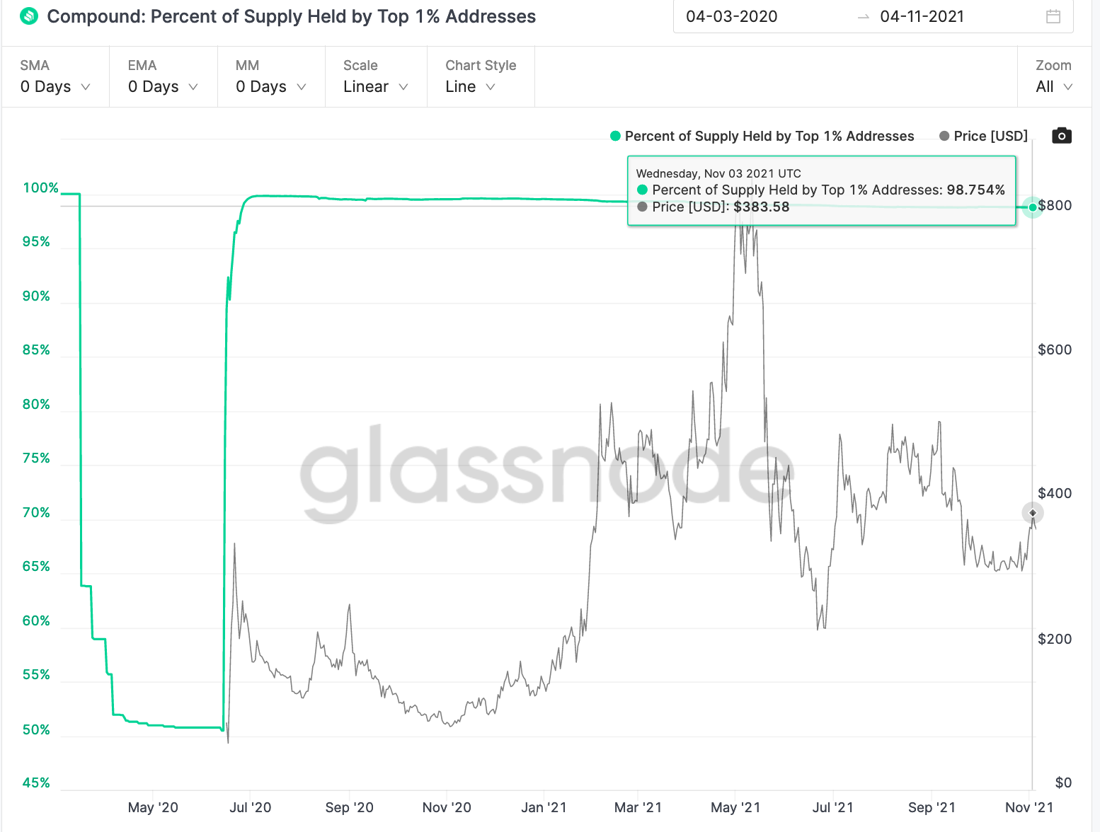1100x832 pixels.
Task: Open the Zoom All dropdown
Action: [1053, 86]
